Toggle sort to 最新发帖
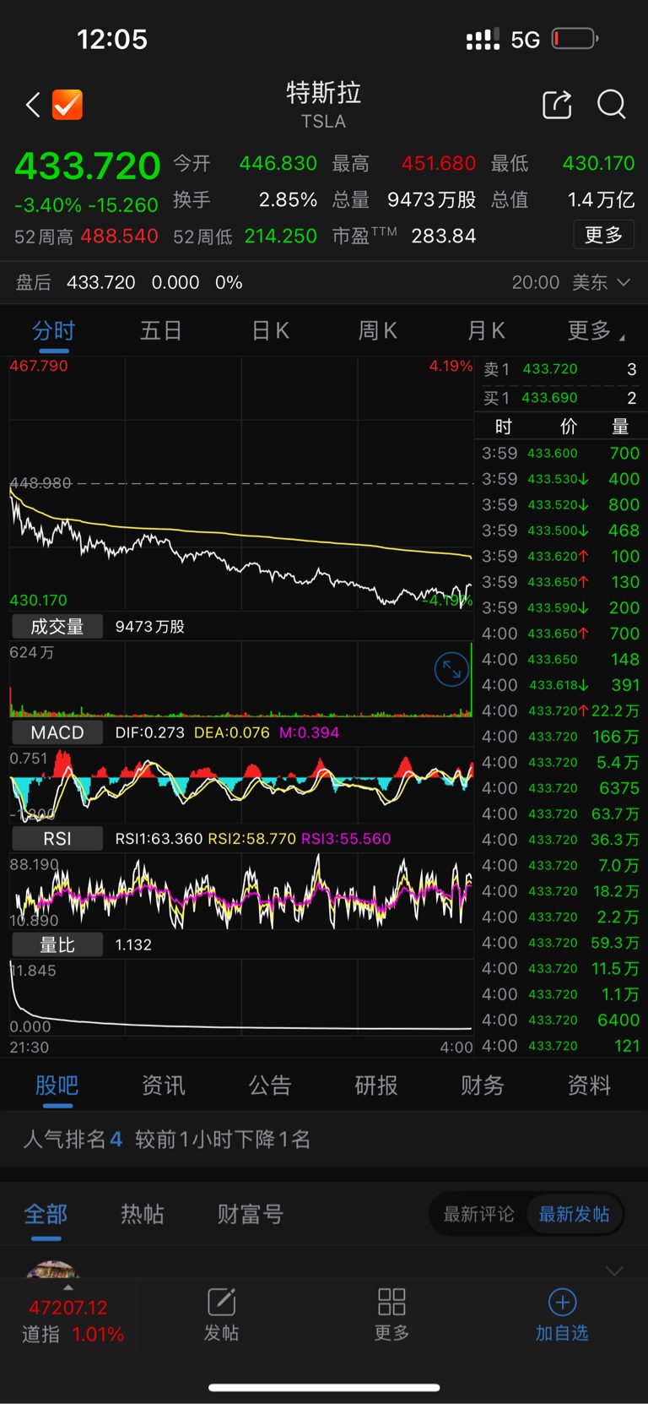The height and width of the screenshot is (1404, 648). tap(575, 1214)
